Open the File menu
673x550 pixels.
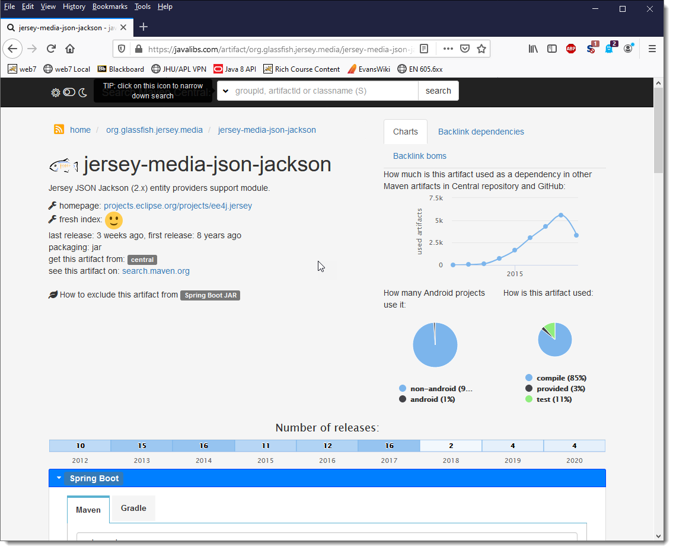(x=9, y=7)
